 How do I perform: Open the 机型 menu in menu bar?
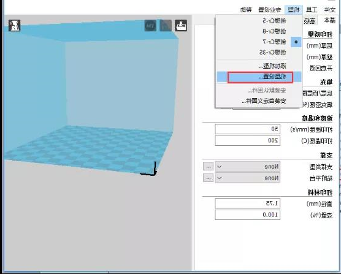coord(294,10)
